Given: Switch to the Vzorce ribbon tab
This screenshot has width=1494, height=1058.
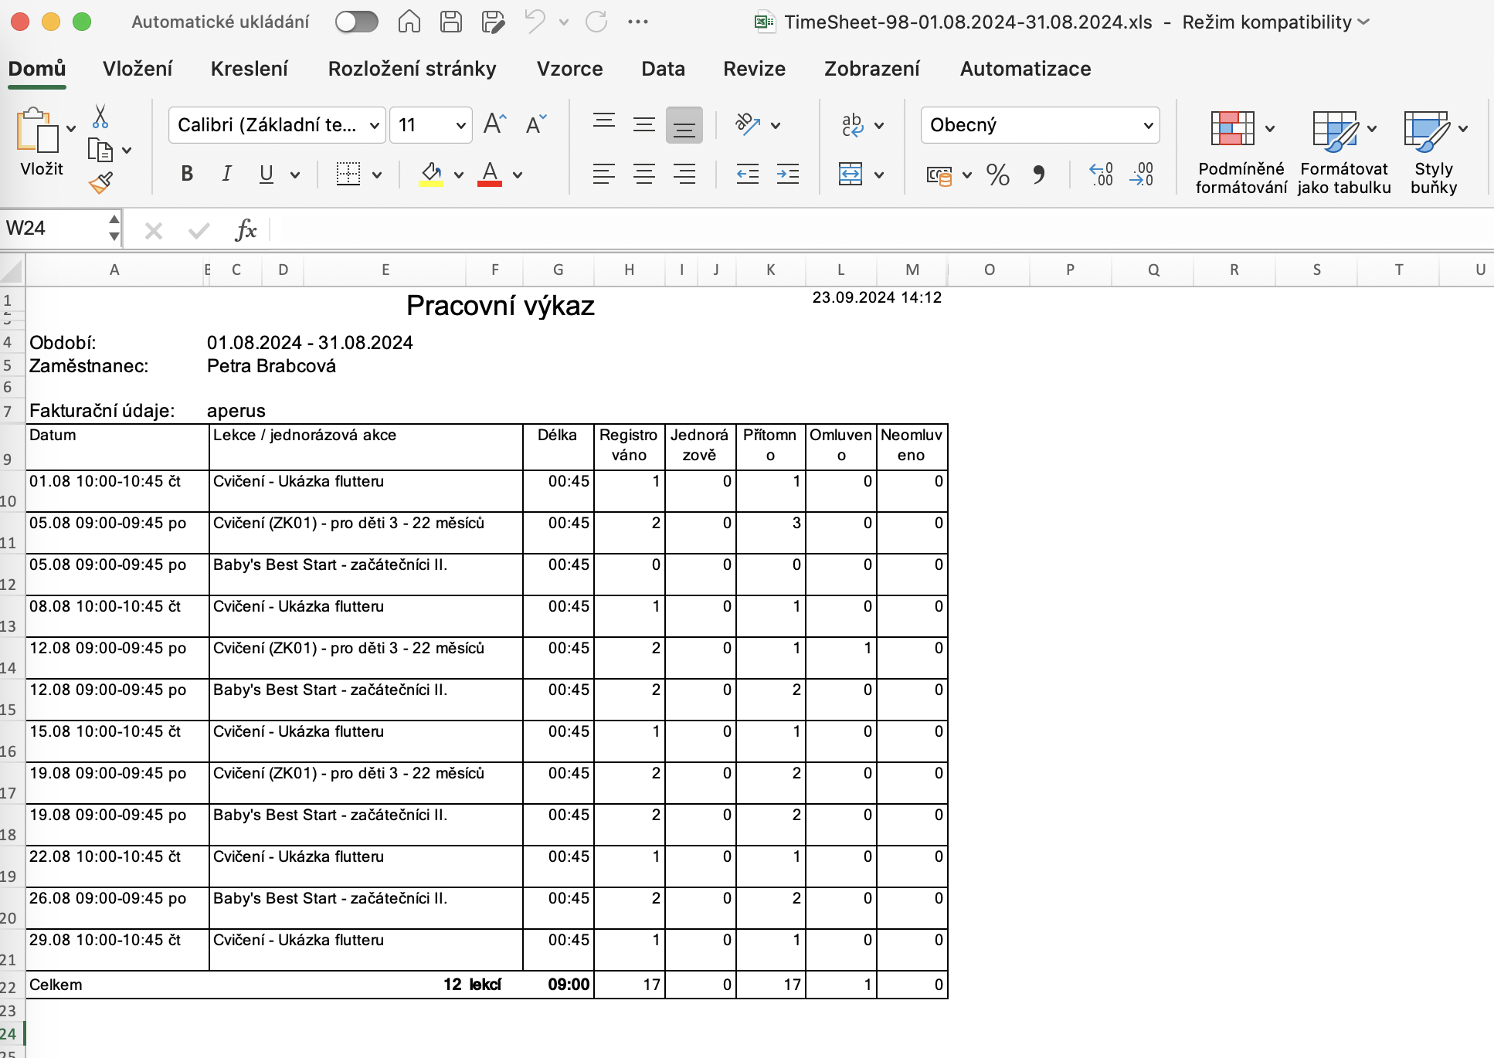Looking at the screenshot, I should coord(569,69).
